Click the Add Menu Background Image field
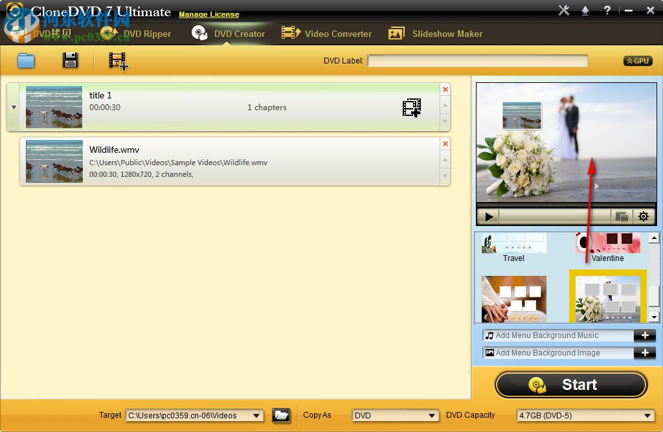663x432 pixels. point(558,353)
